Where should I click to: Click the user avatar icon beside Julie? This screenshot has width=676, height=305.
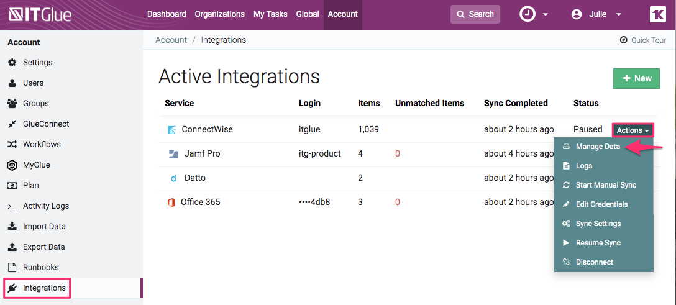tap(577, 14)
